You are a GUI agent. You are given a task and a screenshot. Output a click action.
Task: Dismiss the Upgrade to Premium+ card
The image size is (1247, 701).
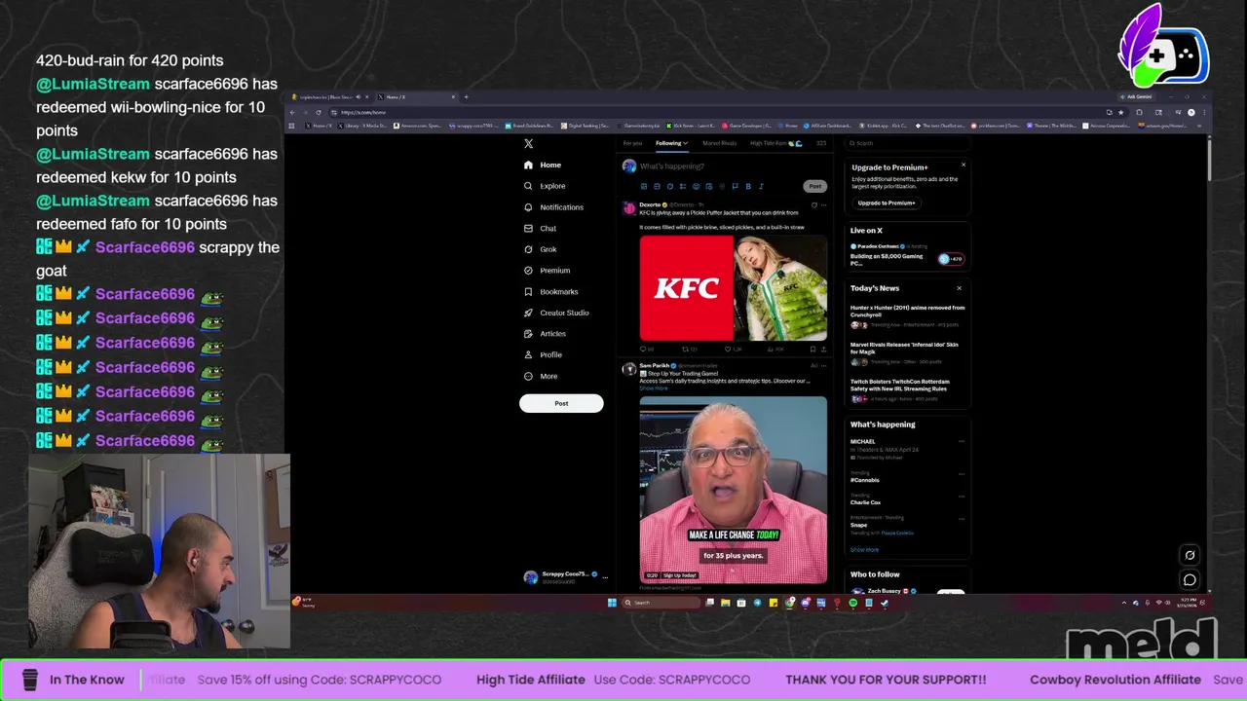pyautogui.click(x=964, y=165)
